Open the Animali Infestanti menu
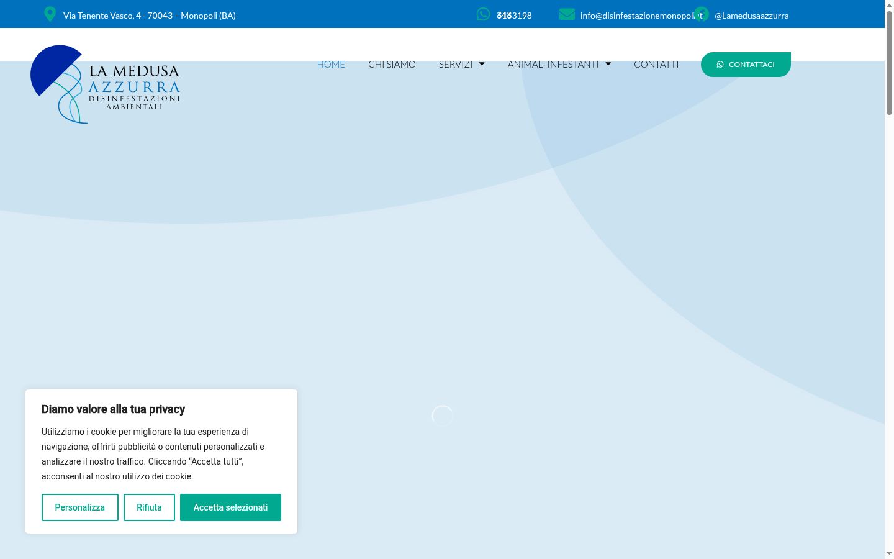Screen dimensions: 894x559 [x=553, y=64]
